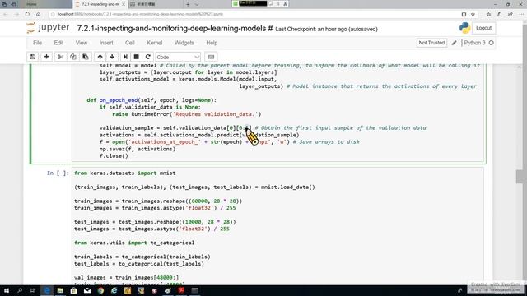Click the browser forward arrow
This screenshot has width=527, height=296.
coord(16,14)
